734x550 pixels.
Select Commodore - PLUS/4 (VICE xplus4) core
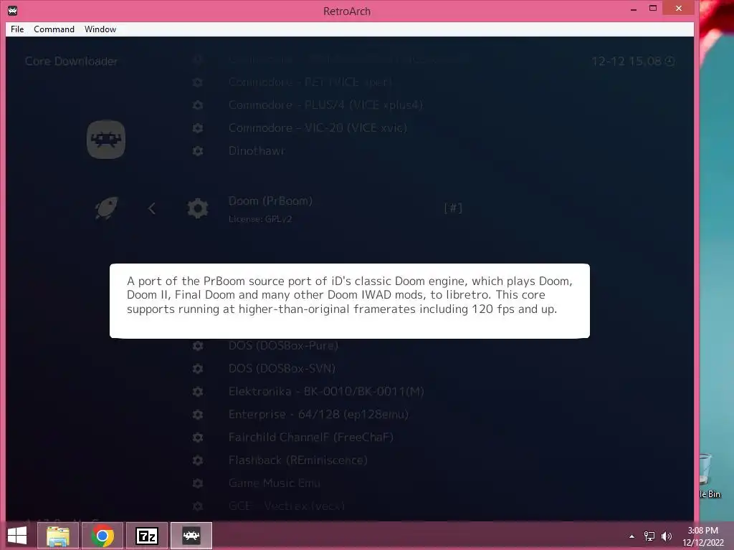click(325, 105)
